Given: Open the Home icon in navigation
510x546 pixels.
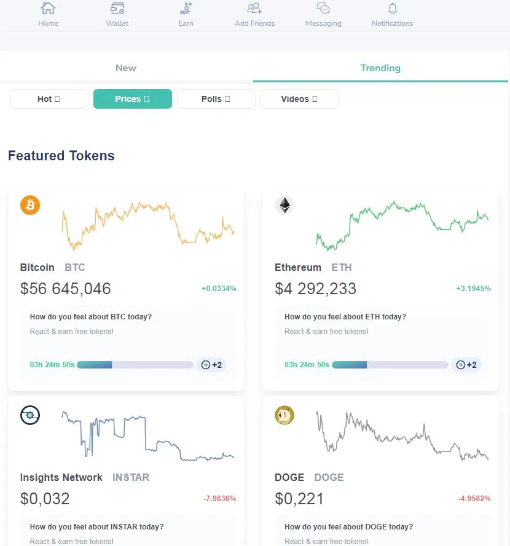Looking at the screenshot, I should point(48,8).
